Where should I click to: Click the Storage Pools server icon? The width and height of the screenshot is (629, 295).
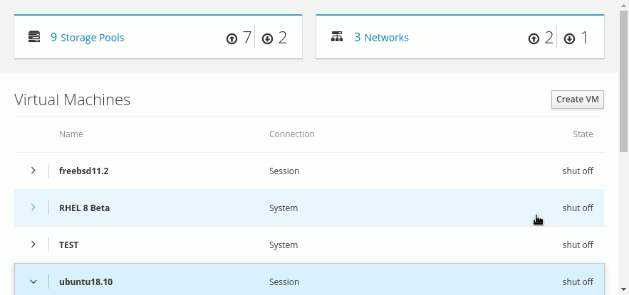33,37
